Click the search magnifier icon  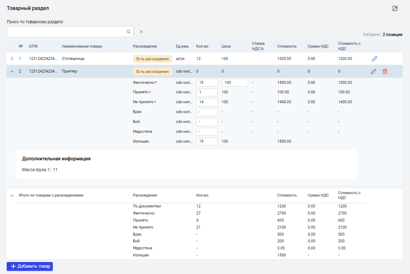tap(128, 32)
